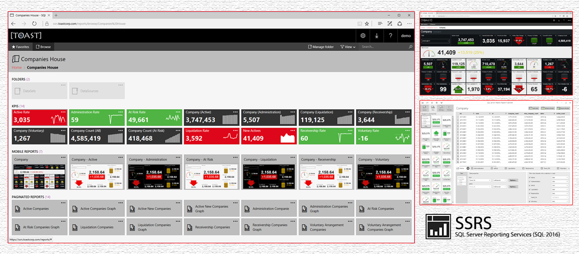Toggle Receivership checkbox in Publisher filter list

(530, 194)
